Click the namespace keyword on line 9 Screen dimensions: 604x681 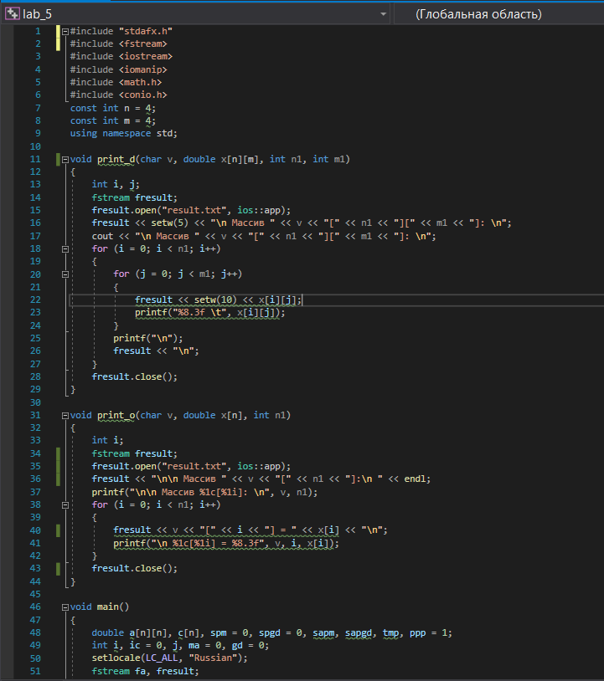(126, 133)
